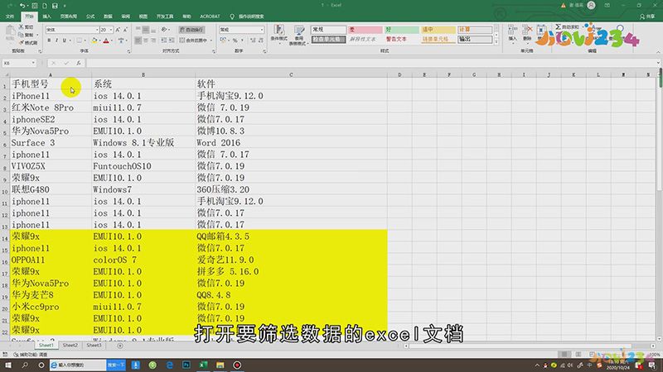Screen dimensions: 663x372
Task: Open the number format dropdown (常规)
Action: pyautogui.click(x=262, y=30)
